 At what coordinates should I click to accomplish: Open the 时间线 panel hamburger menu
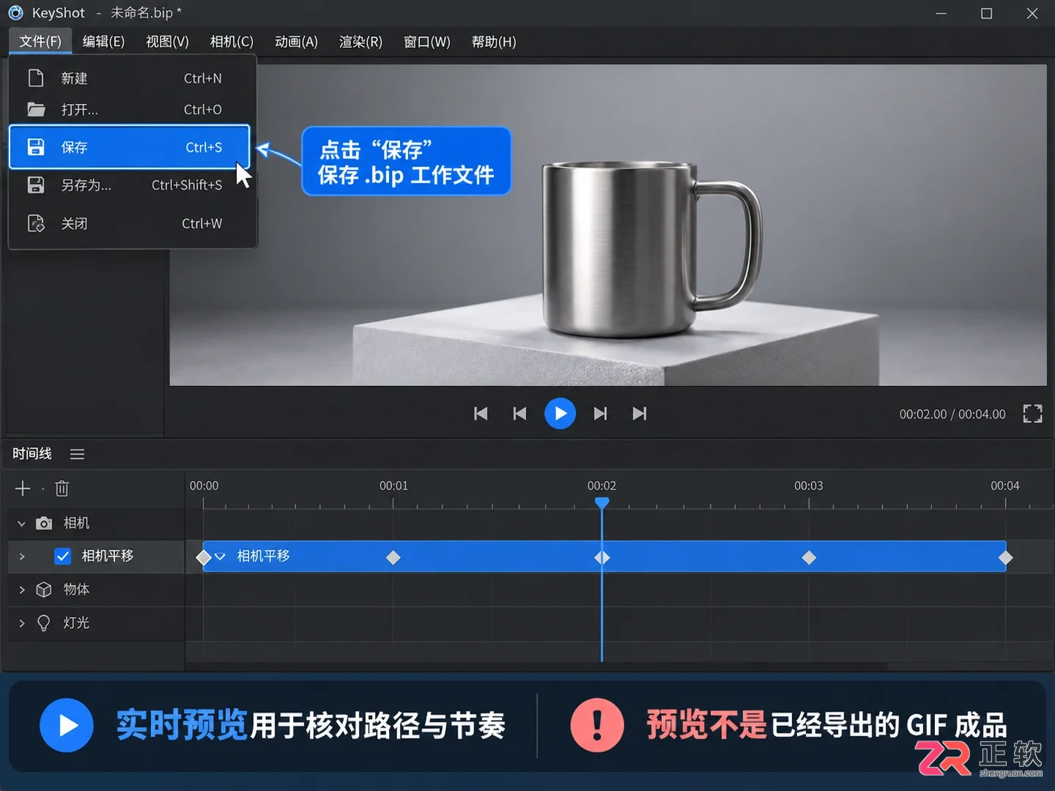77,454
